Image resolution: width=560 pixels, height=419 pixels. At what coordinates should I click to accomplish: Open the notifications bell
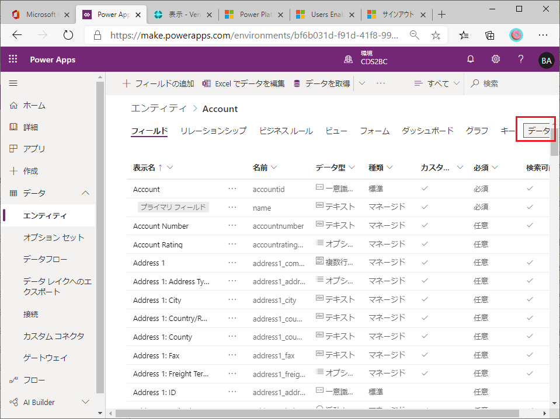pos(471,60)
